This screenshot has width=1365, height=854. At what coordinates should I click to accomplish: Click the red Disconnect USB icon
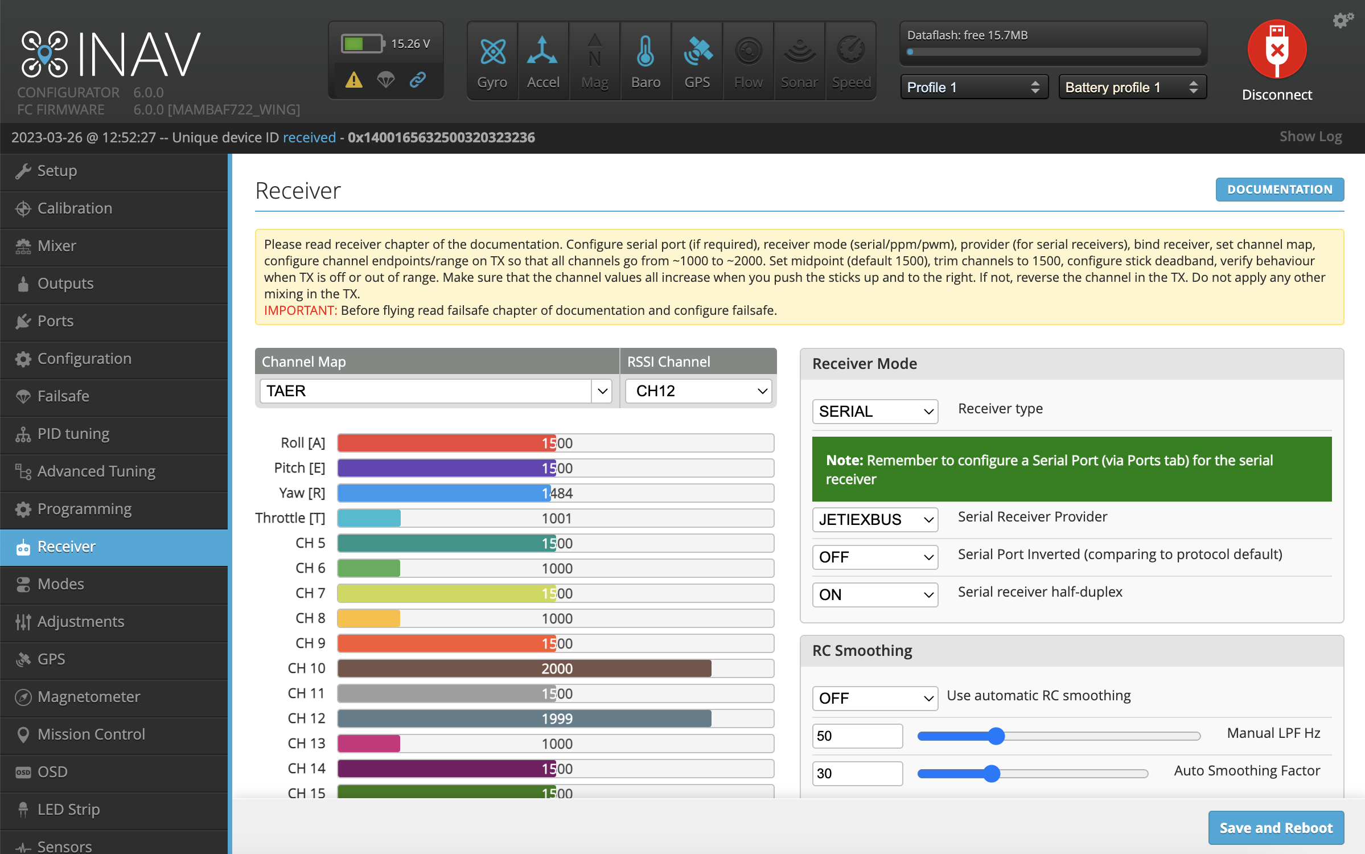(1277, 50)
